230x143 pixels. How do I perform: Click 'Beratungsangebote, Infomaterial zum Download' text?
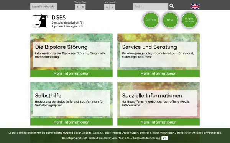pyautogui.click(x=158, y=55)
